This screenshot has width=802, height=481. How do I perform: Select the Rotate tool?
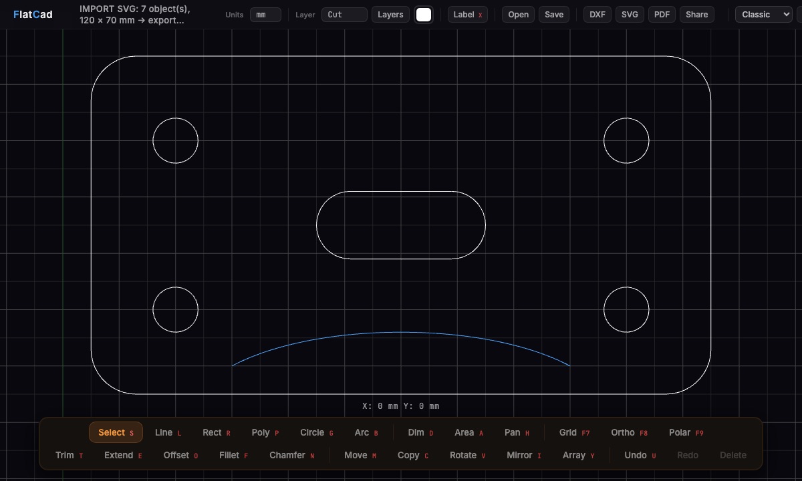(468, 455)
